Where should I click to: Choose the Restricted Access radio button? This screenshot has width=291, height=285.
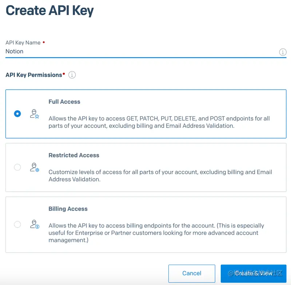coord(17,167)
